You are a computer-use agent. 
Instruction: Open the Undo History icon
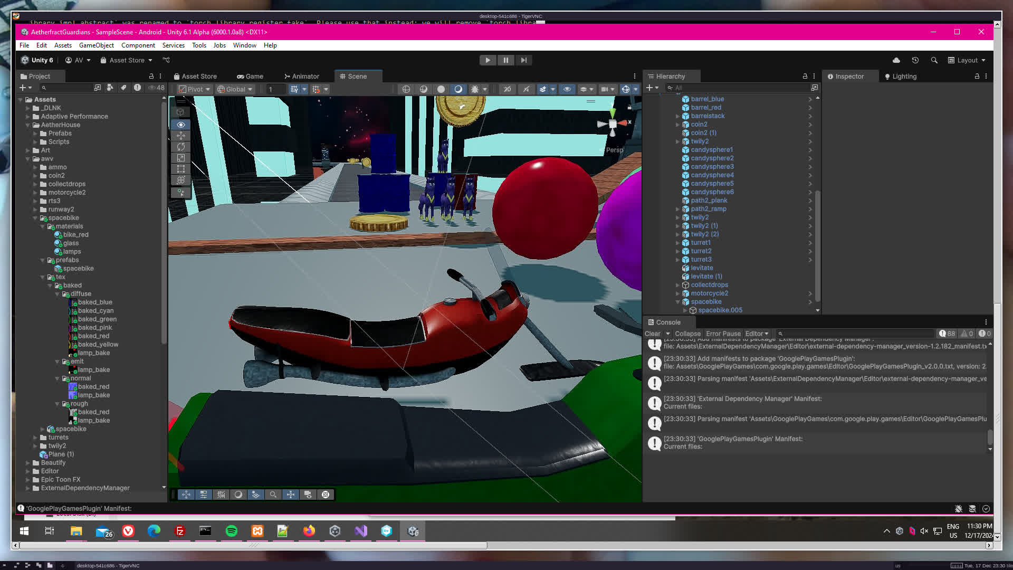(915, 60)
